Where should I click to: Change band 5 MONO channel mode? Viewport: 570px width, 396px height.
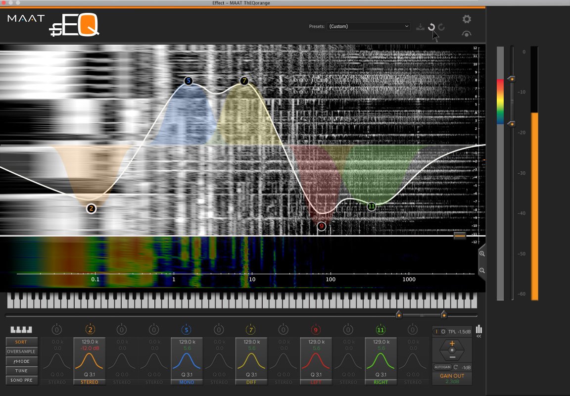pos(187,382)
